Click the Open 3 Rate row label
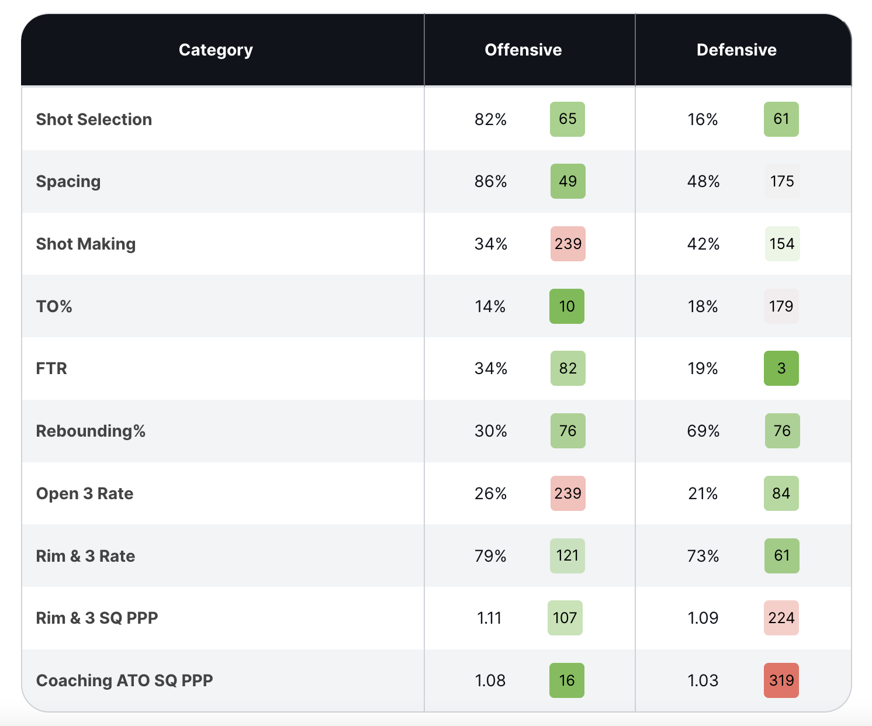Viewport: 872px width, 726px height. point(85,493)
